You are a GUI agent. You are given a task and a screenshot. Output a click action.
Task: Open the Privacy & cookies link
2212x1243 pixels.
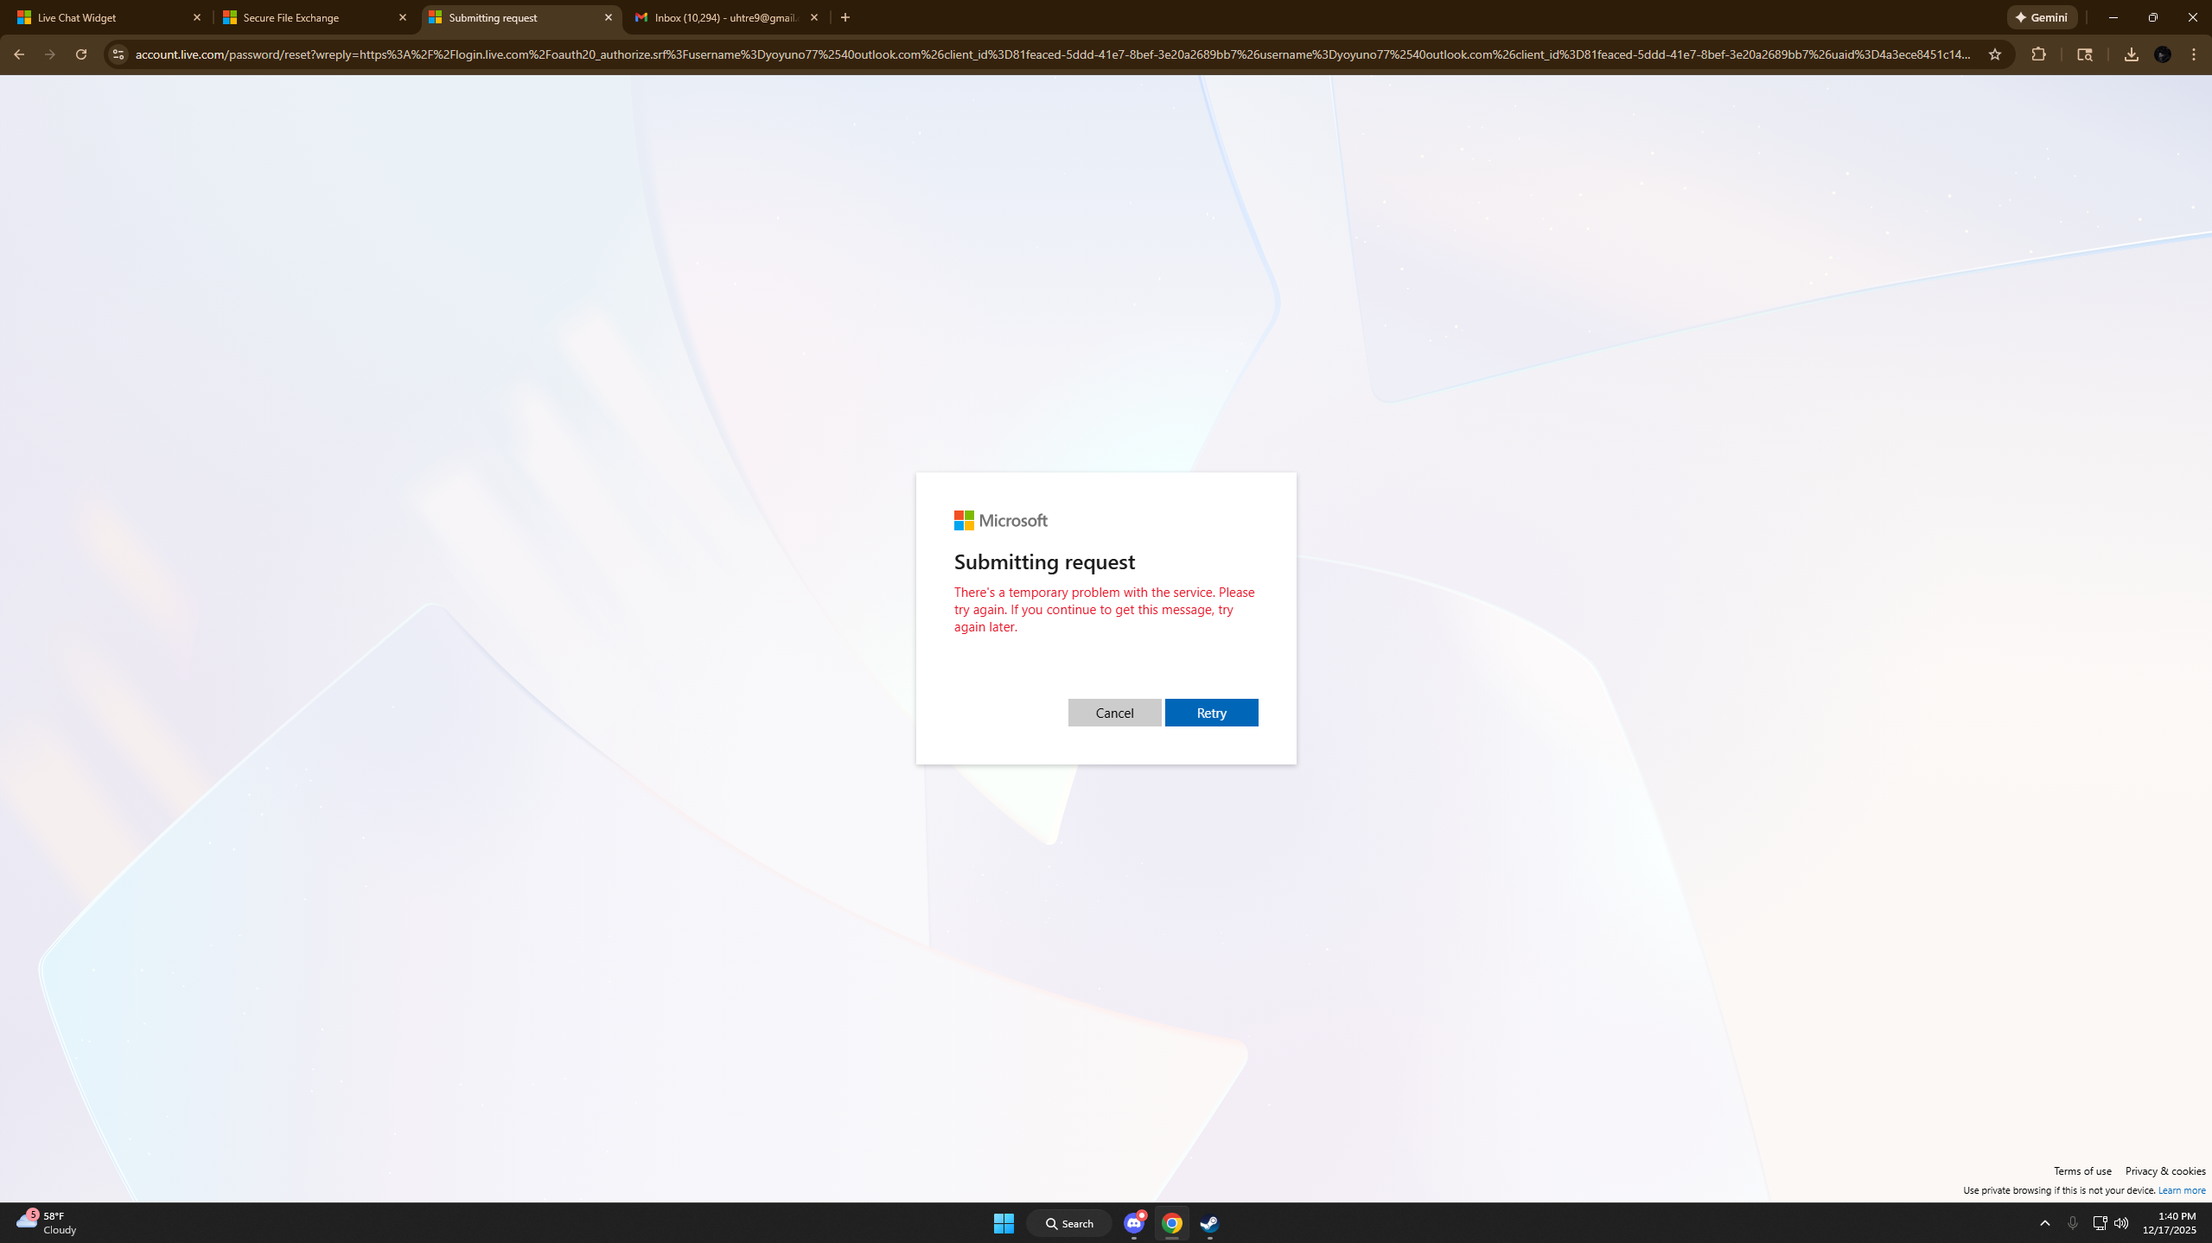click(2164, 1171)
